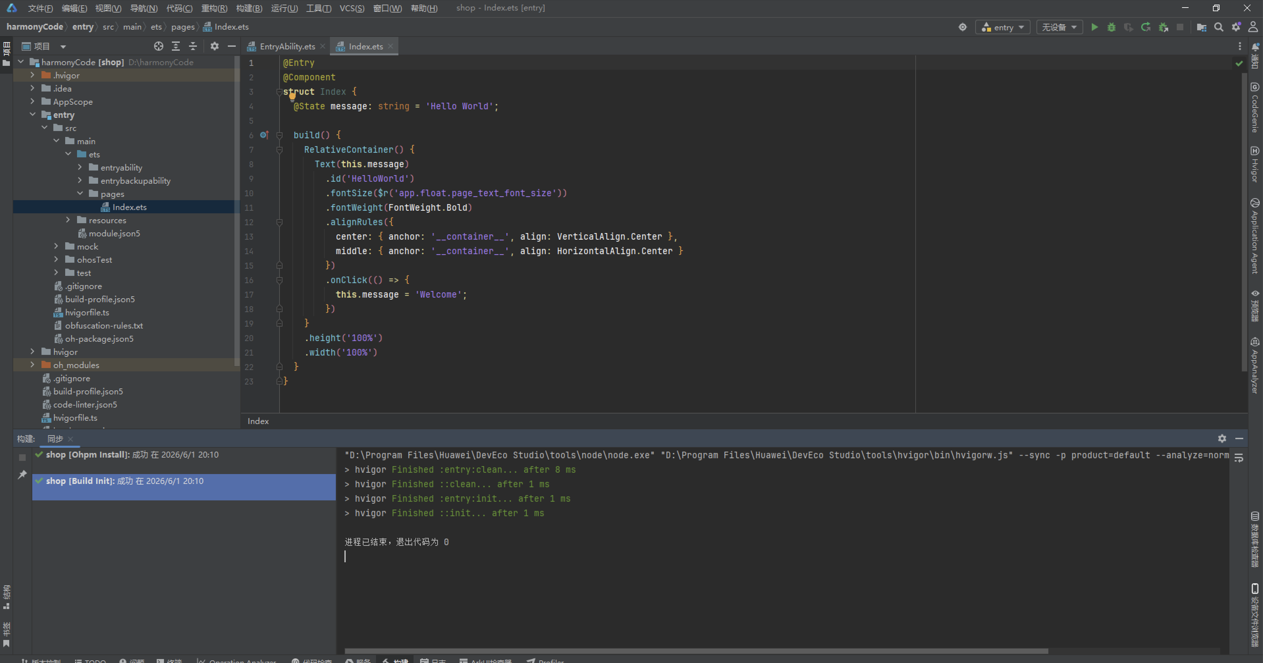Click the green inspection checkmark in editor
The width and height of the screenshot is (1263, 663).
(x=1239, y=63)
